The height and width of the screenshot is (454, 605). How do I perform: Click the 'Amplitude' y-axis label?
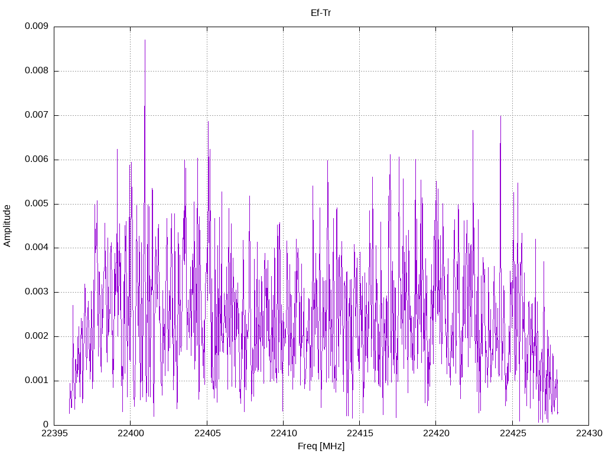(7, 226)
